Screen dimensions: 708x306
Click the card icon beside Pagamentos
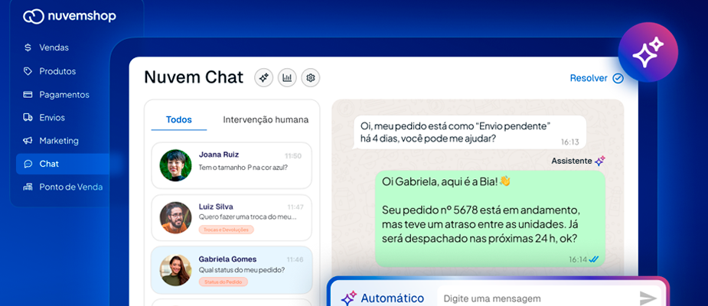pos(28,95)
